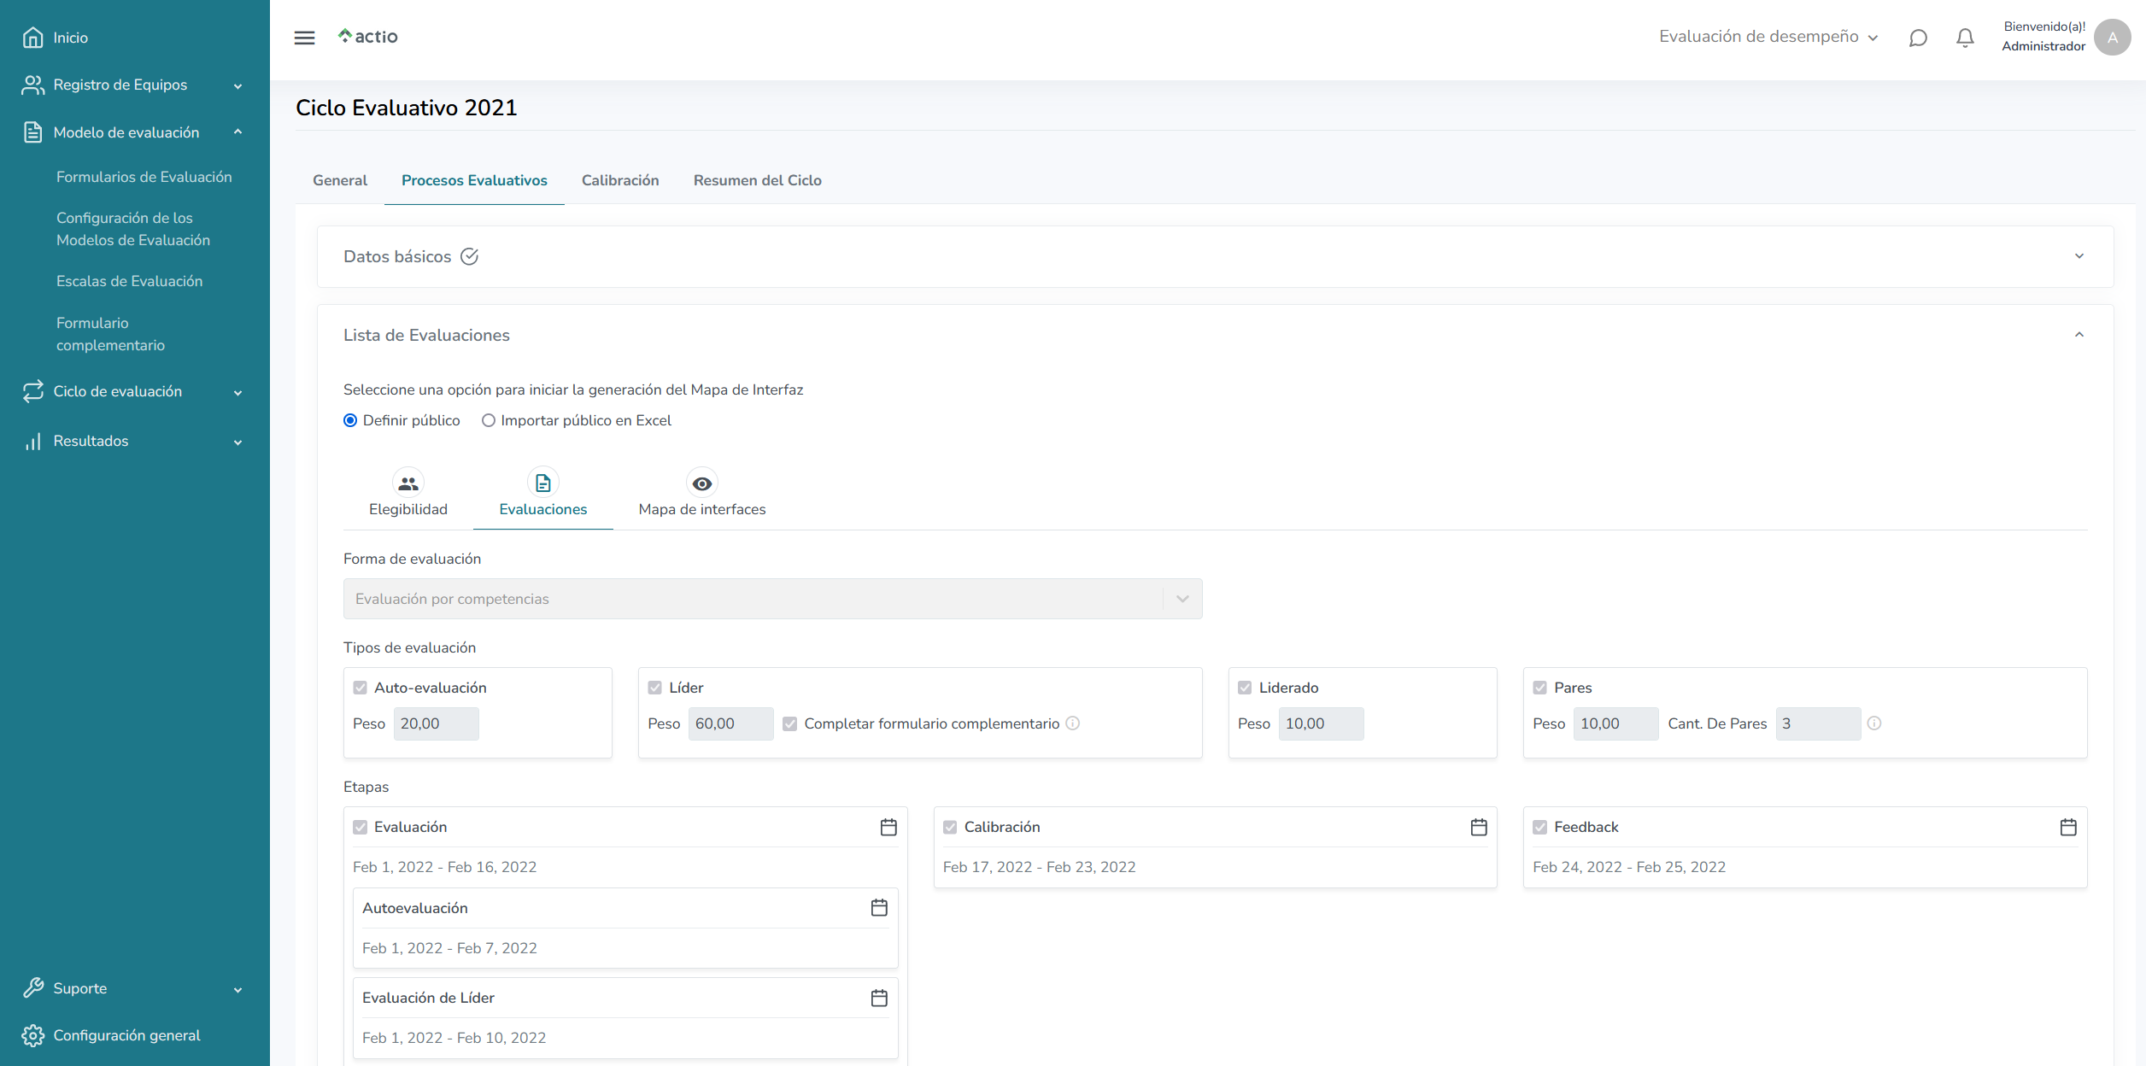2146x1066 pixels.
Task: Switch to the Calibración tab
Action: point(620,180)
